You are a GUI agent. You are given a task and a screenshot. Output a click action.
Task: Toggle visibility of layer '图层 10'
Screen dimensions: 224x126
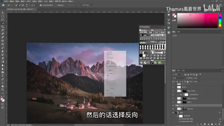tap(173, 109)
